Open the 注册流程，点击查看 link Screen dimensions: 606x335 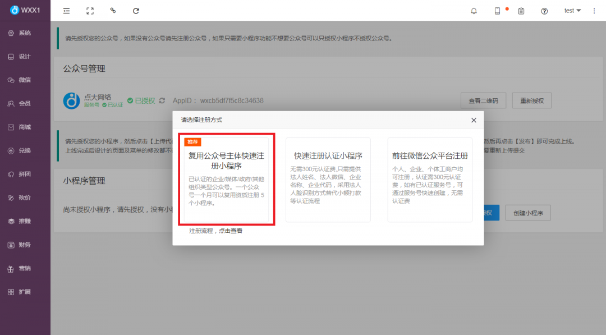(215, 231)
